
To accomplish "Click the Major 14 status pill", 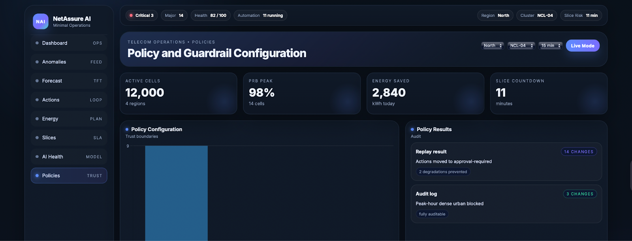I will pos(174,15).
